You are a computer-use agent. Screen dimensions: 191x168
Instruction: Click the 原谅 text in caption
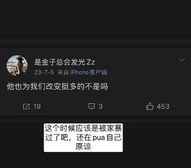[x=83, y=146]
